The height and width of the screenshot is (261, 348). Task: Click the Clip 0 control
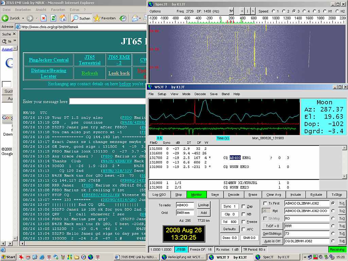click(x=229, y=214)
